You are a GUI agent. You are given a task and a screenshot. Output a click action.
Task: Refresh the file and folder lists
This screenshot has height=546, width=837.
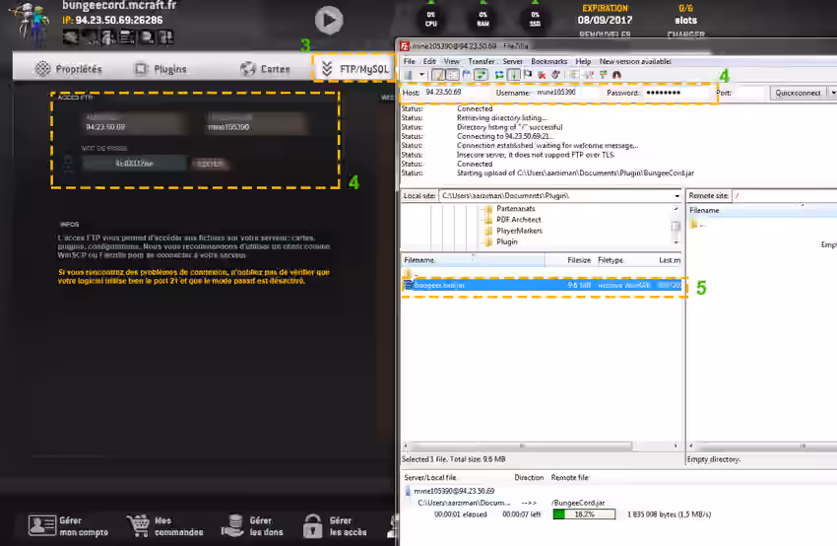coord(499,75)
